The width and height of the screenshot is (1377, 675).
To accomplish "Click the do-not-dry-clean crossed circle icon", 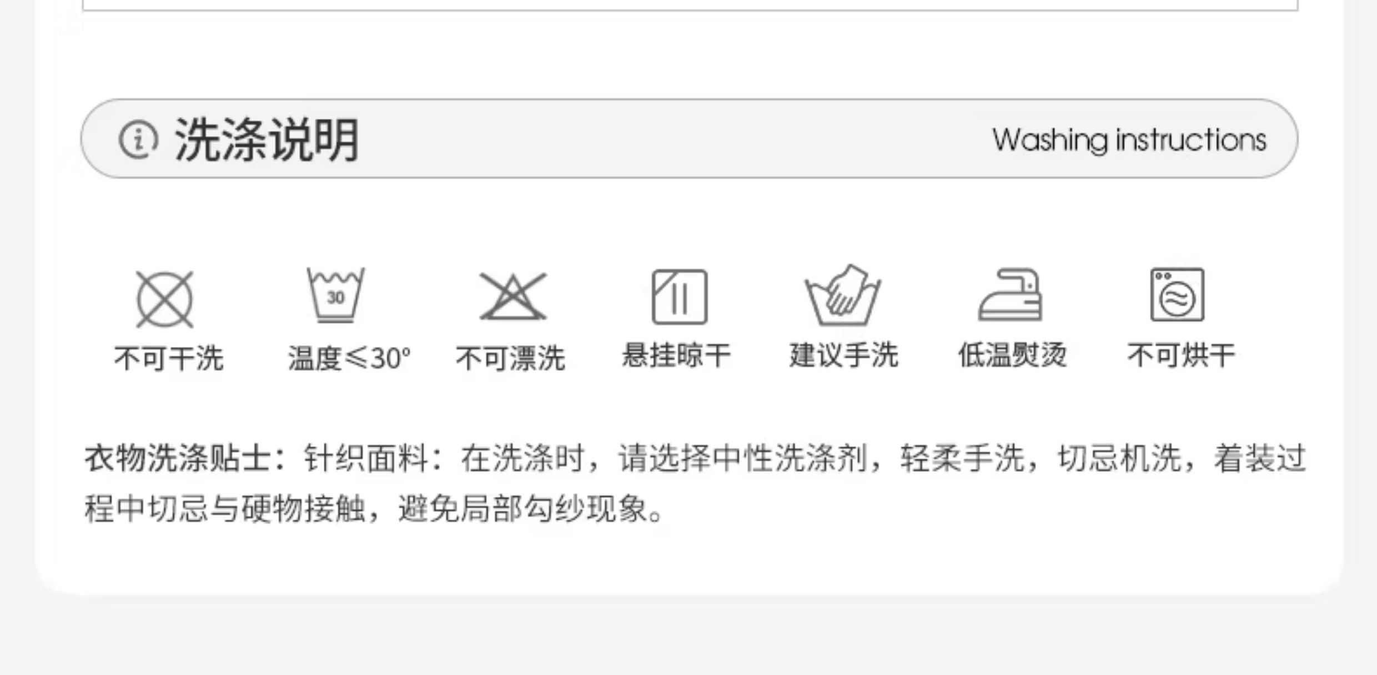I will (x=165, y=299).
